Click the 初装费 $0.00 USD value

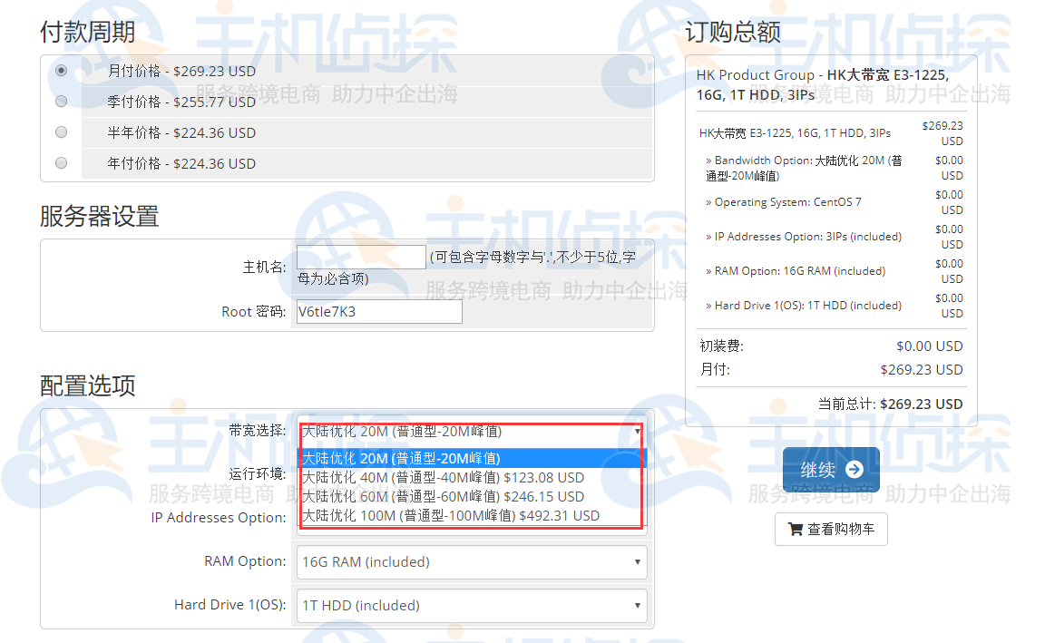(x=930, y=346)
